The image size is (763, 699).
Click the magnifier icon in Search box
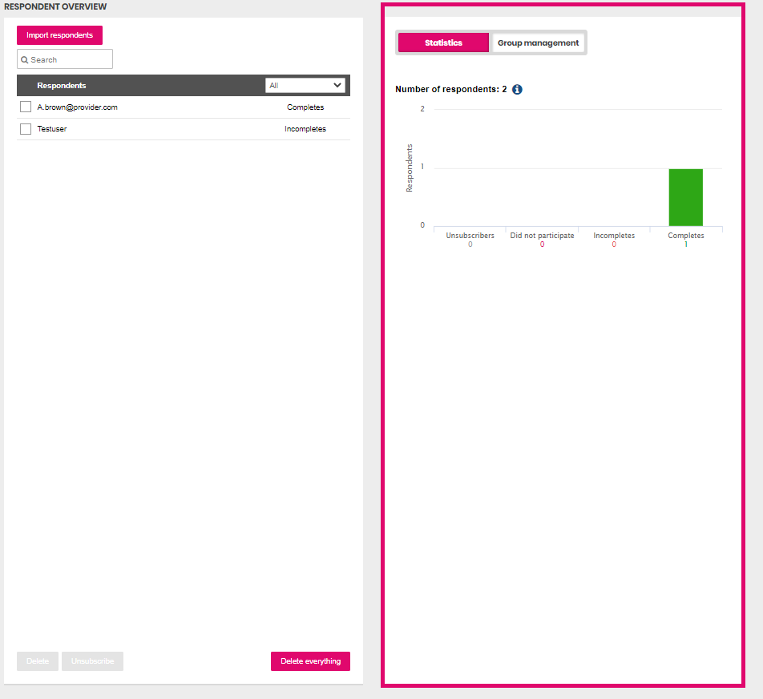click(x=24, y=60)
